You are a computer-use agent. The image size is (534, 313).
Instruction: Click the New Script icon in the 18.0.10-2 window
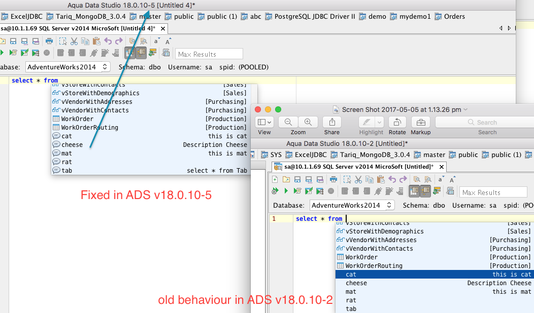point(275,179)
